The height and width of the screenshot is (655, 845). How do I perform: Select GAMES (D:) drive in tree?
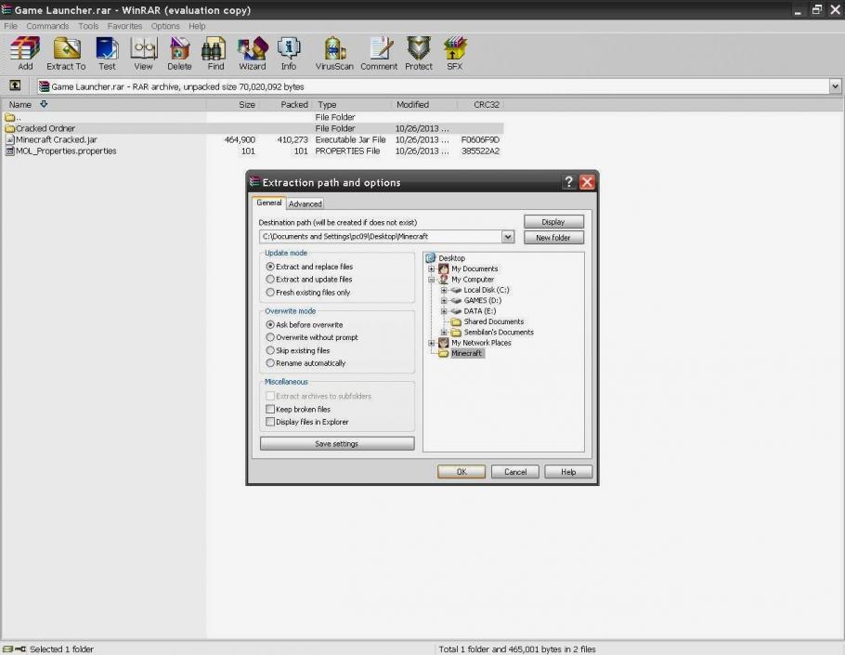(482, 300)
